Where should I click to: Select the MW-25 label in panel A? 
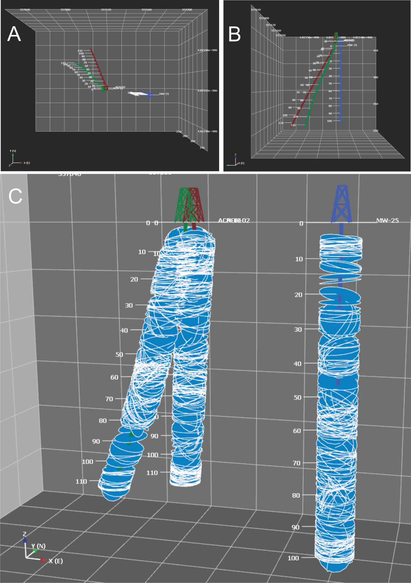click(x=164, y=94)
